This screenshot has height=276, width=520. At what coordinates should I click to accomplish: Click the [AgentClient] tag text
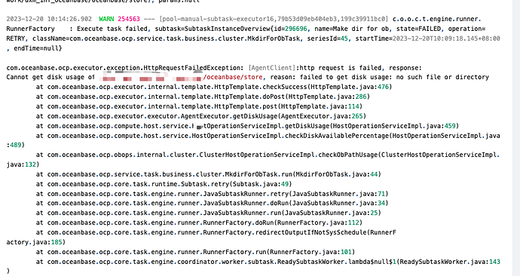pyautogui.click(x=271, y=68)
